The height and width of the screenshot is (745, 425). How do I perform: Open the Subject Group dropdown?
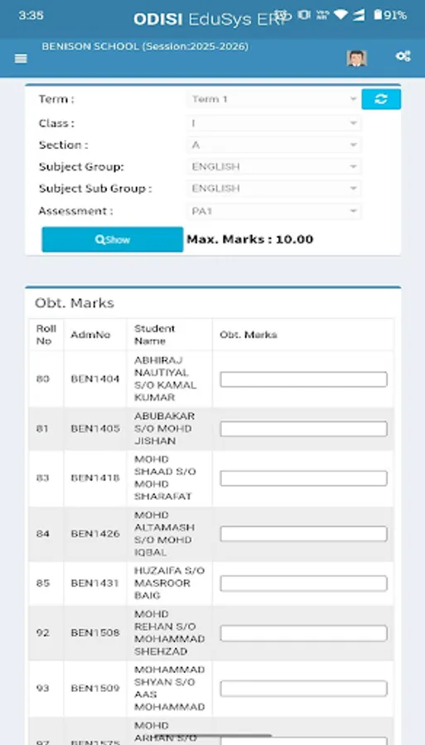(x=273, y=166)
